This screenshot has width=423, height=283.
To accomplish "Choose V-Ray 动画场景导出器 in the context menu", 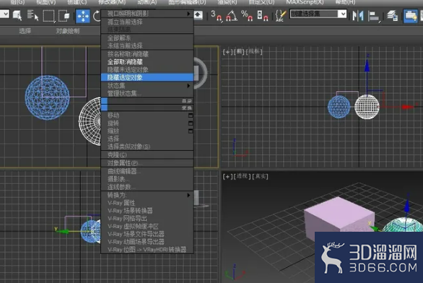I will coord(147,242).
